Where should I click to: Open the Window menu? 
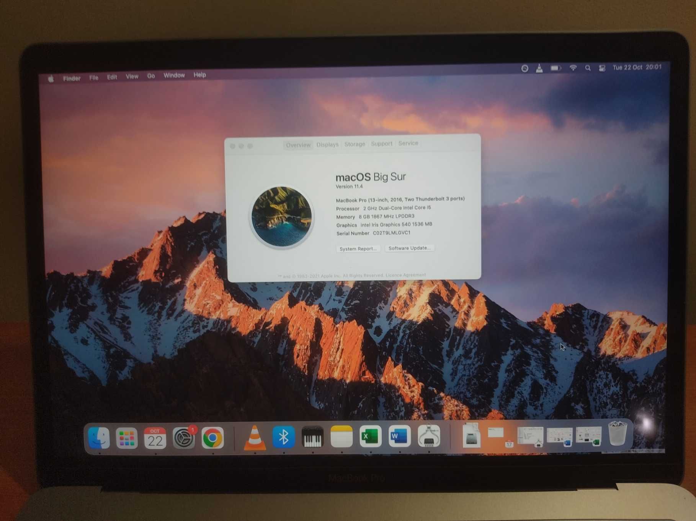coord(174,75)
